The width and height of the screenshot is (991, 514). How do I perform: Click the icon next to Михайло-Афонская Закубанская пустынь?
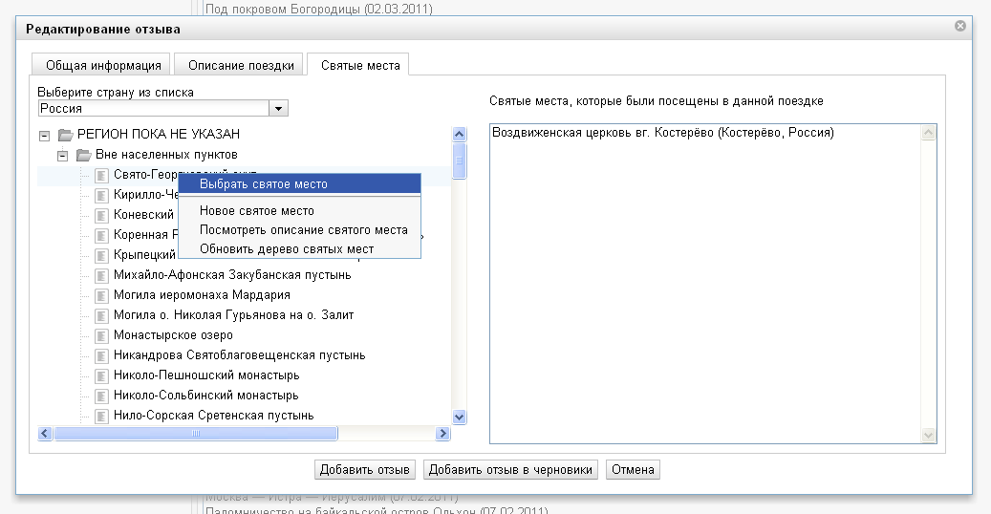(102, 275)
